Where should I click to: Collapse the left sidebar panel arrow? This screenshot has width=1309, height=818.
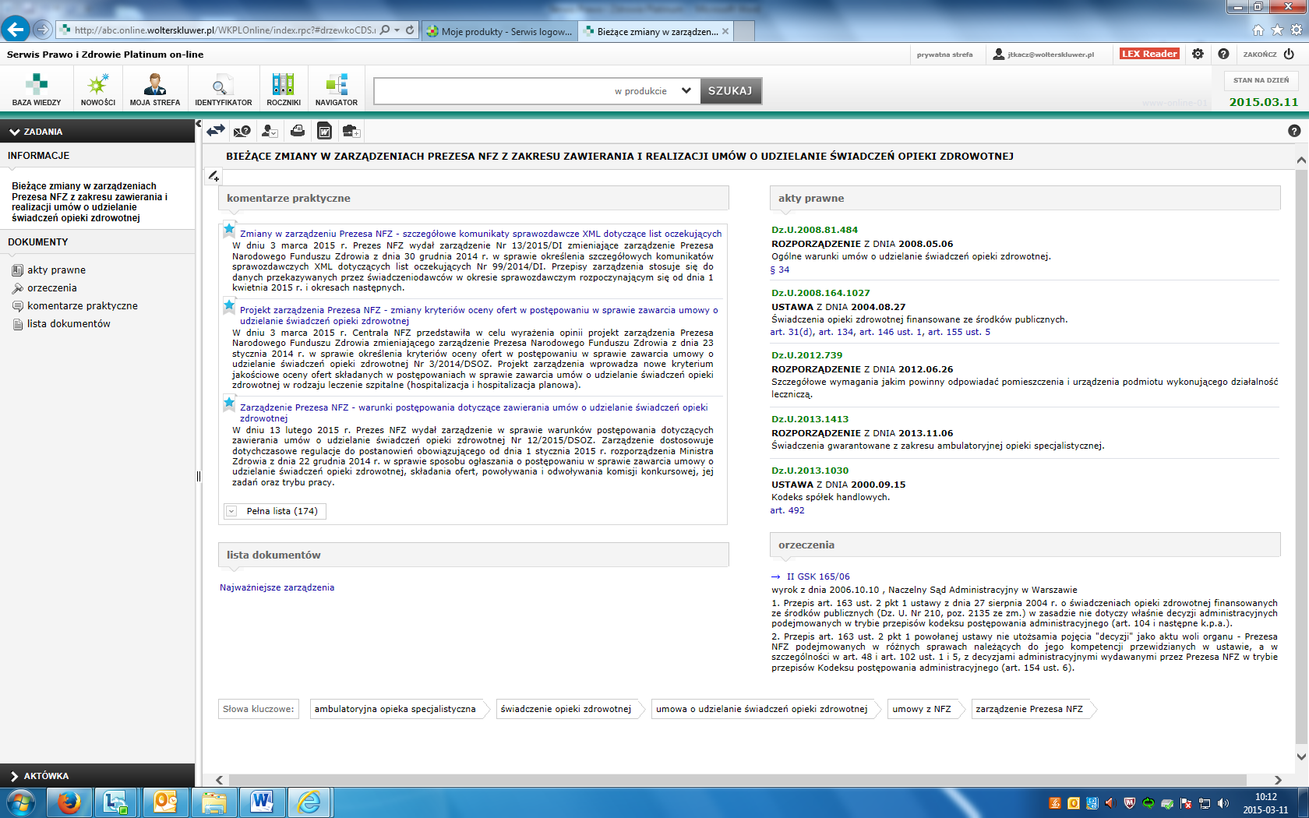tap(198, 124)
